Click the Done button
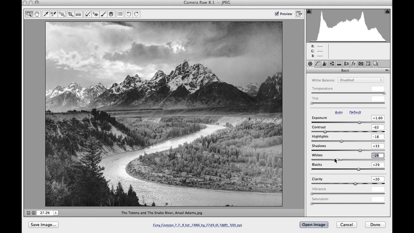Image resolution: width=414 pixels, height=233 pixels. pyautogui.click(x=375, y=225)
